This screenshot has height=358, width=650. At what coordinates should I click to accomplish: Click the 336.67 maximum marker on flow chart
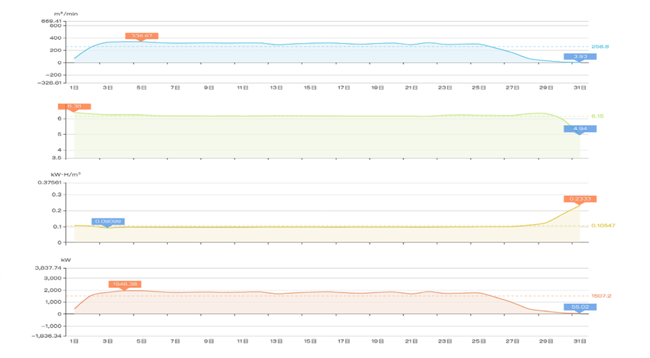tap(141, 36)
